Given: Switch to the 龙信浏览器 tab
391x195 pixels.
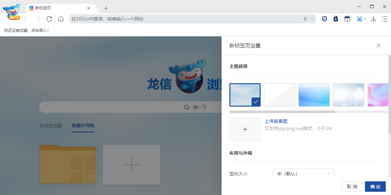Looking at the screenshot, I should (x=50, y=126).
